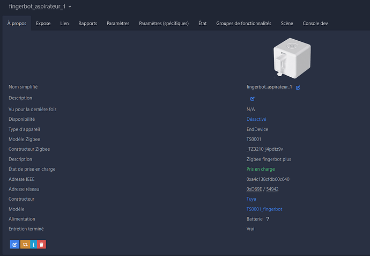Screen dimensions: 370x256
Task: Select the Paramètres tab
Action: coord(118,23)
